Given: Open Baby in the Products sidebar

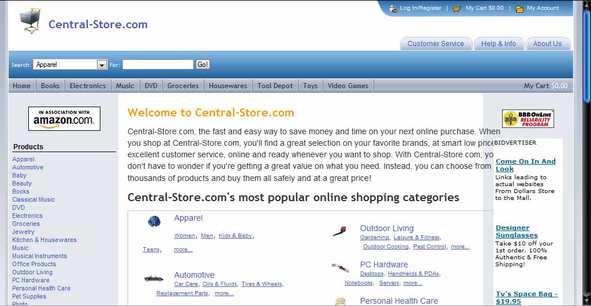Looking at the screenshot, I should [x=19, y=175].
